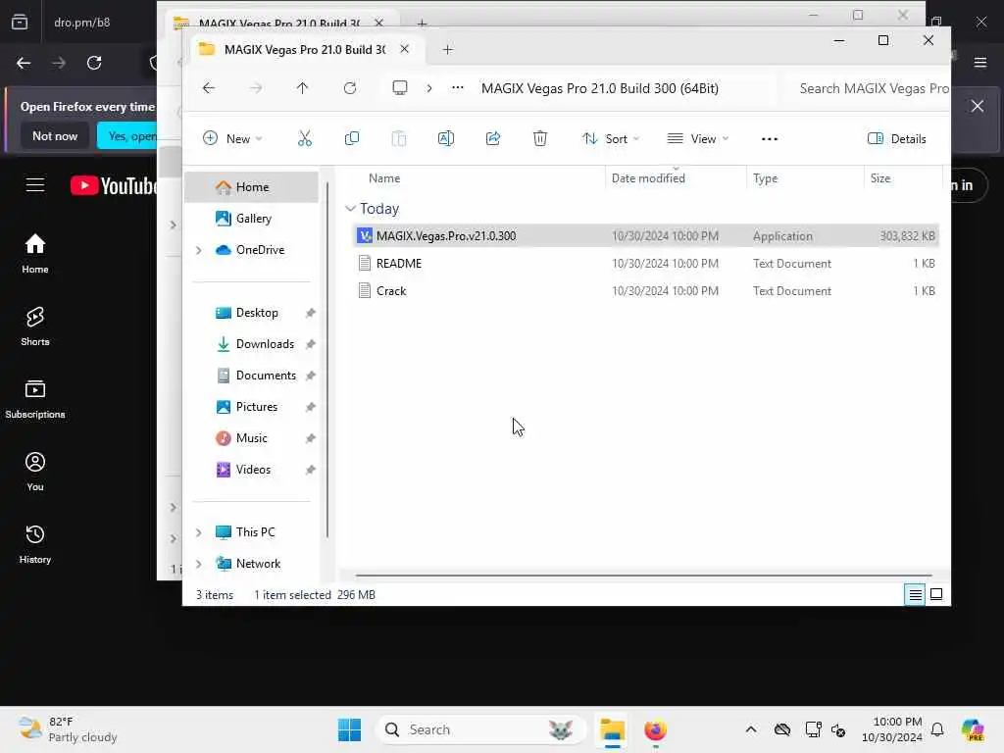
Task: Click Not now on Firefox prompt
Action: [55, 135]
